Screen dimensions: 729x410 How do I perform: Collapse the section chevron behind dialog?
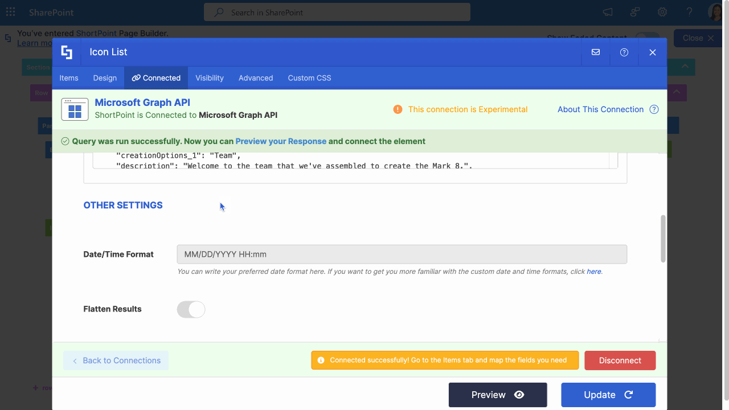685,67
